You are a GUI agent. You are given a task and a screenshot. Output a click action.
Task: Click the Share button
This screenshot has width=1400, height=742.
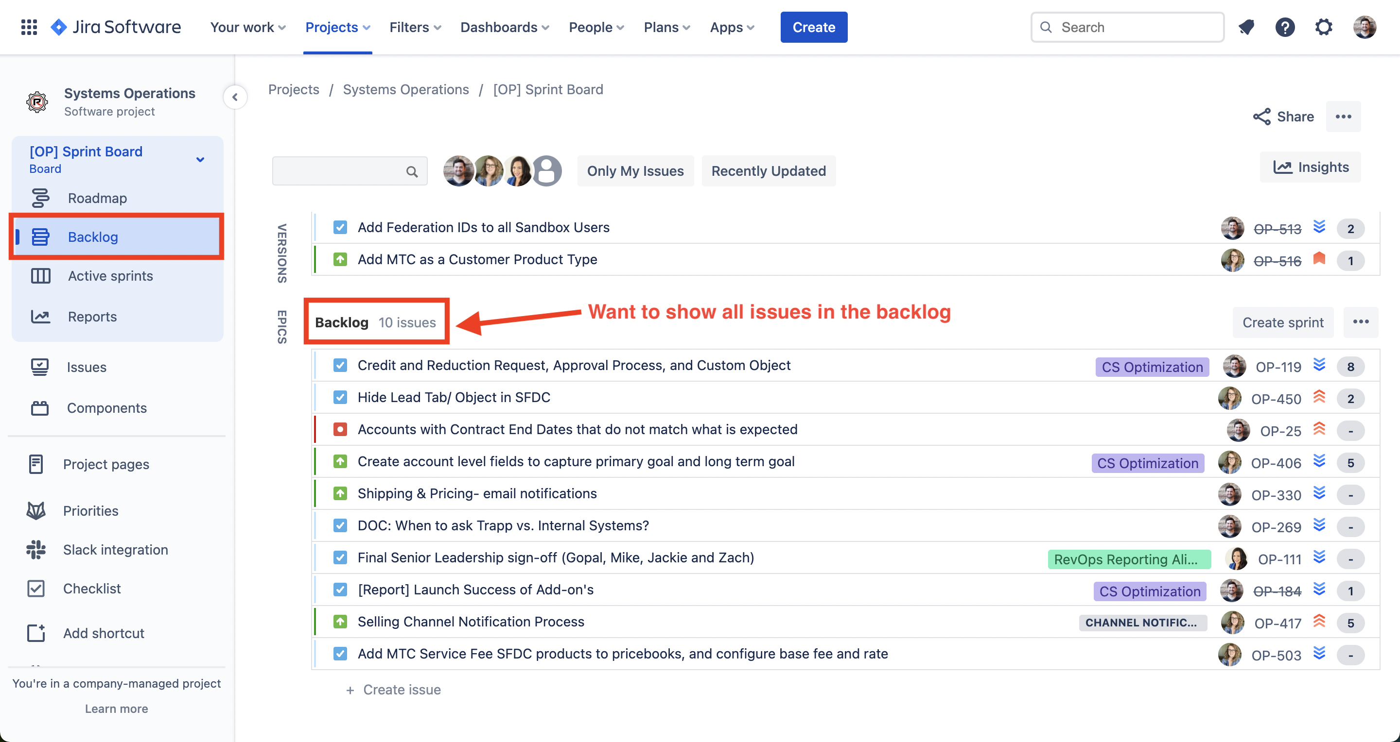click(1283, 117)
